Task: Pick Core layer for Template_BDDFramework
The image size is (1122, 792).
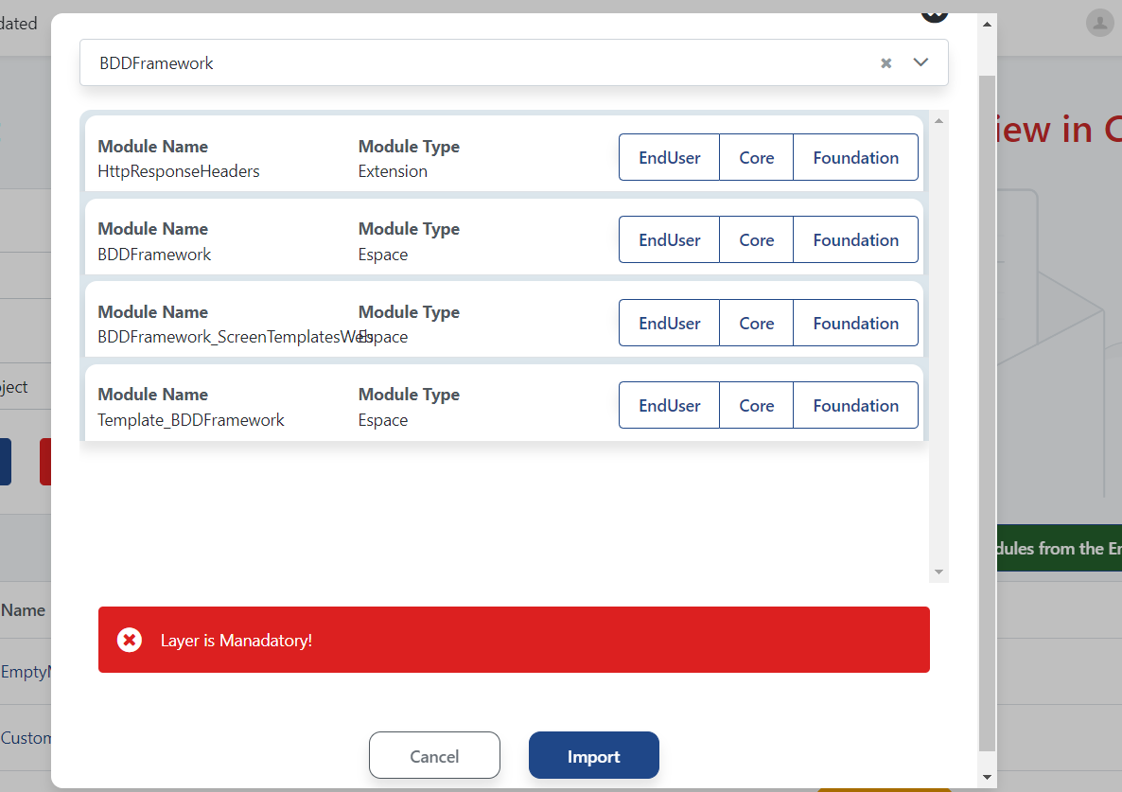Action: pyautogui.click(x=756, y=406)
